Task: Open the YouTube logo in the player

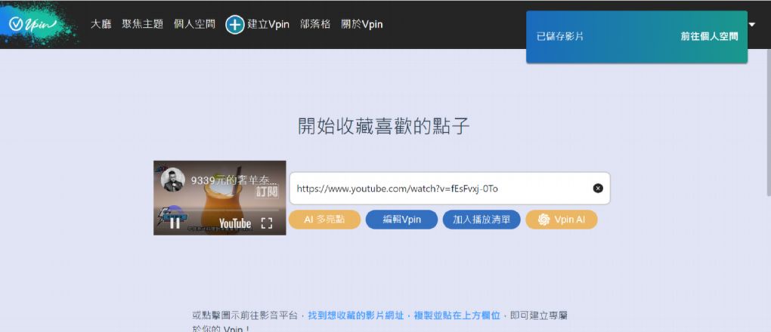Action: (x=235, y=224)
